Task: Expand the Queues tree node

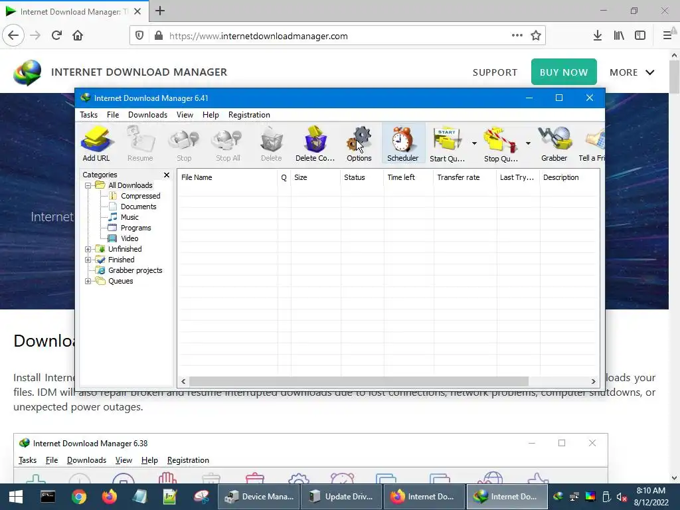Action: (x=88, y=281)
